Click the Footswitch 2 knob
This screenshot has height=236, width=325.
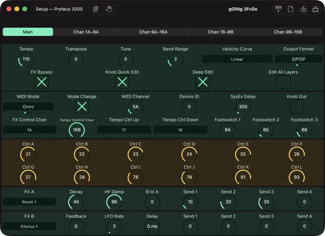[266, 130]
